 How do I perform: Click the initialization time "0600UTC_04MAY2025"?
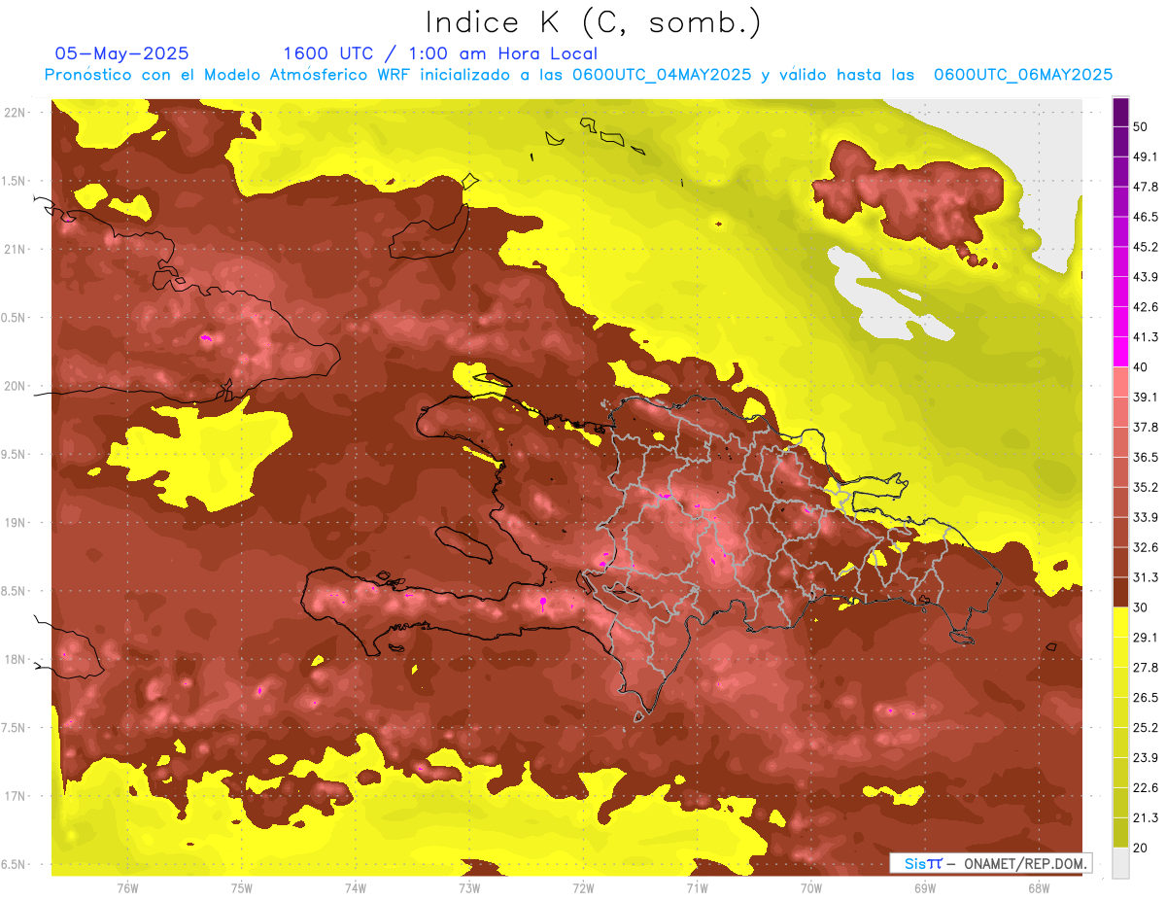tap(662, 75)
